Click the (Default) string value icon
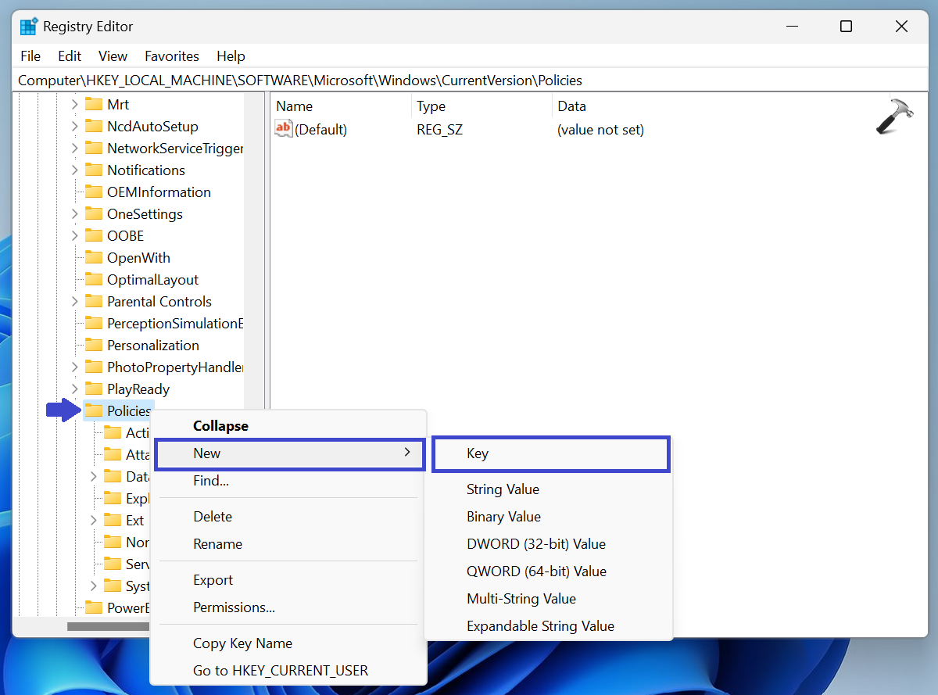Image resolution: width=938 pixels, height=695 pixels. pos(282,129)
